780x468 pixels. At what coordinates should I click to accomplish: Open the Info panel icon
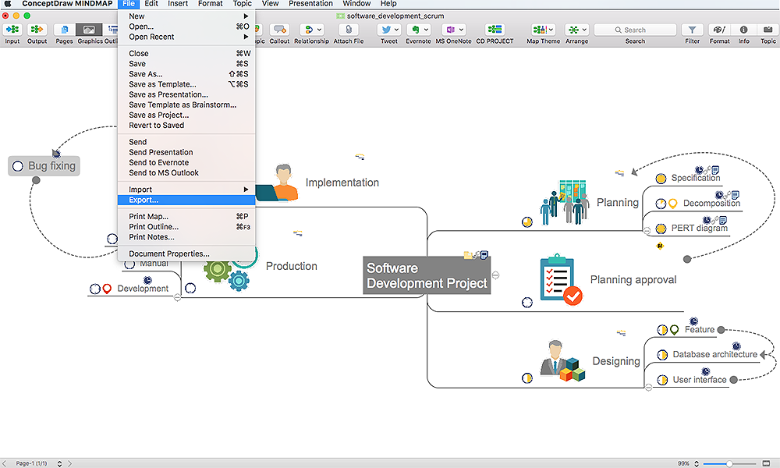[x=743, y=30]
